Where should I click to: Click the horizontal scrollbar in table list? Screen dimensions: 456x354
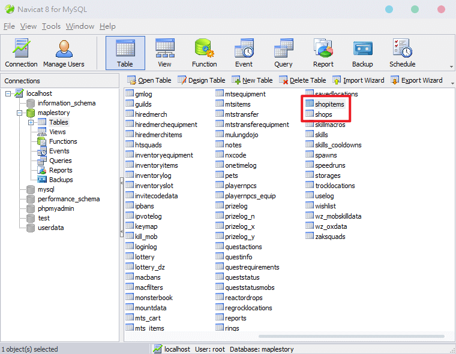pos(352,336)
